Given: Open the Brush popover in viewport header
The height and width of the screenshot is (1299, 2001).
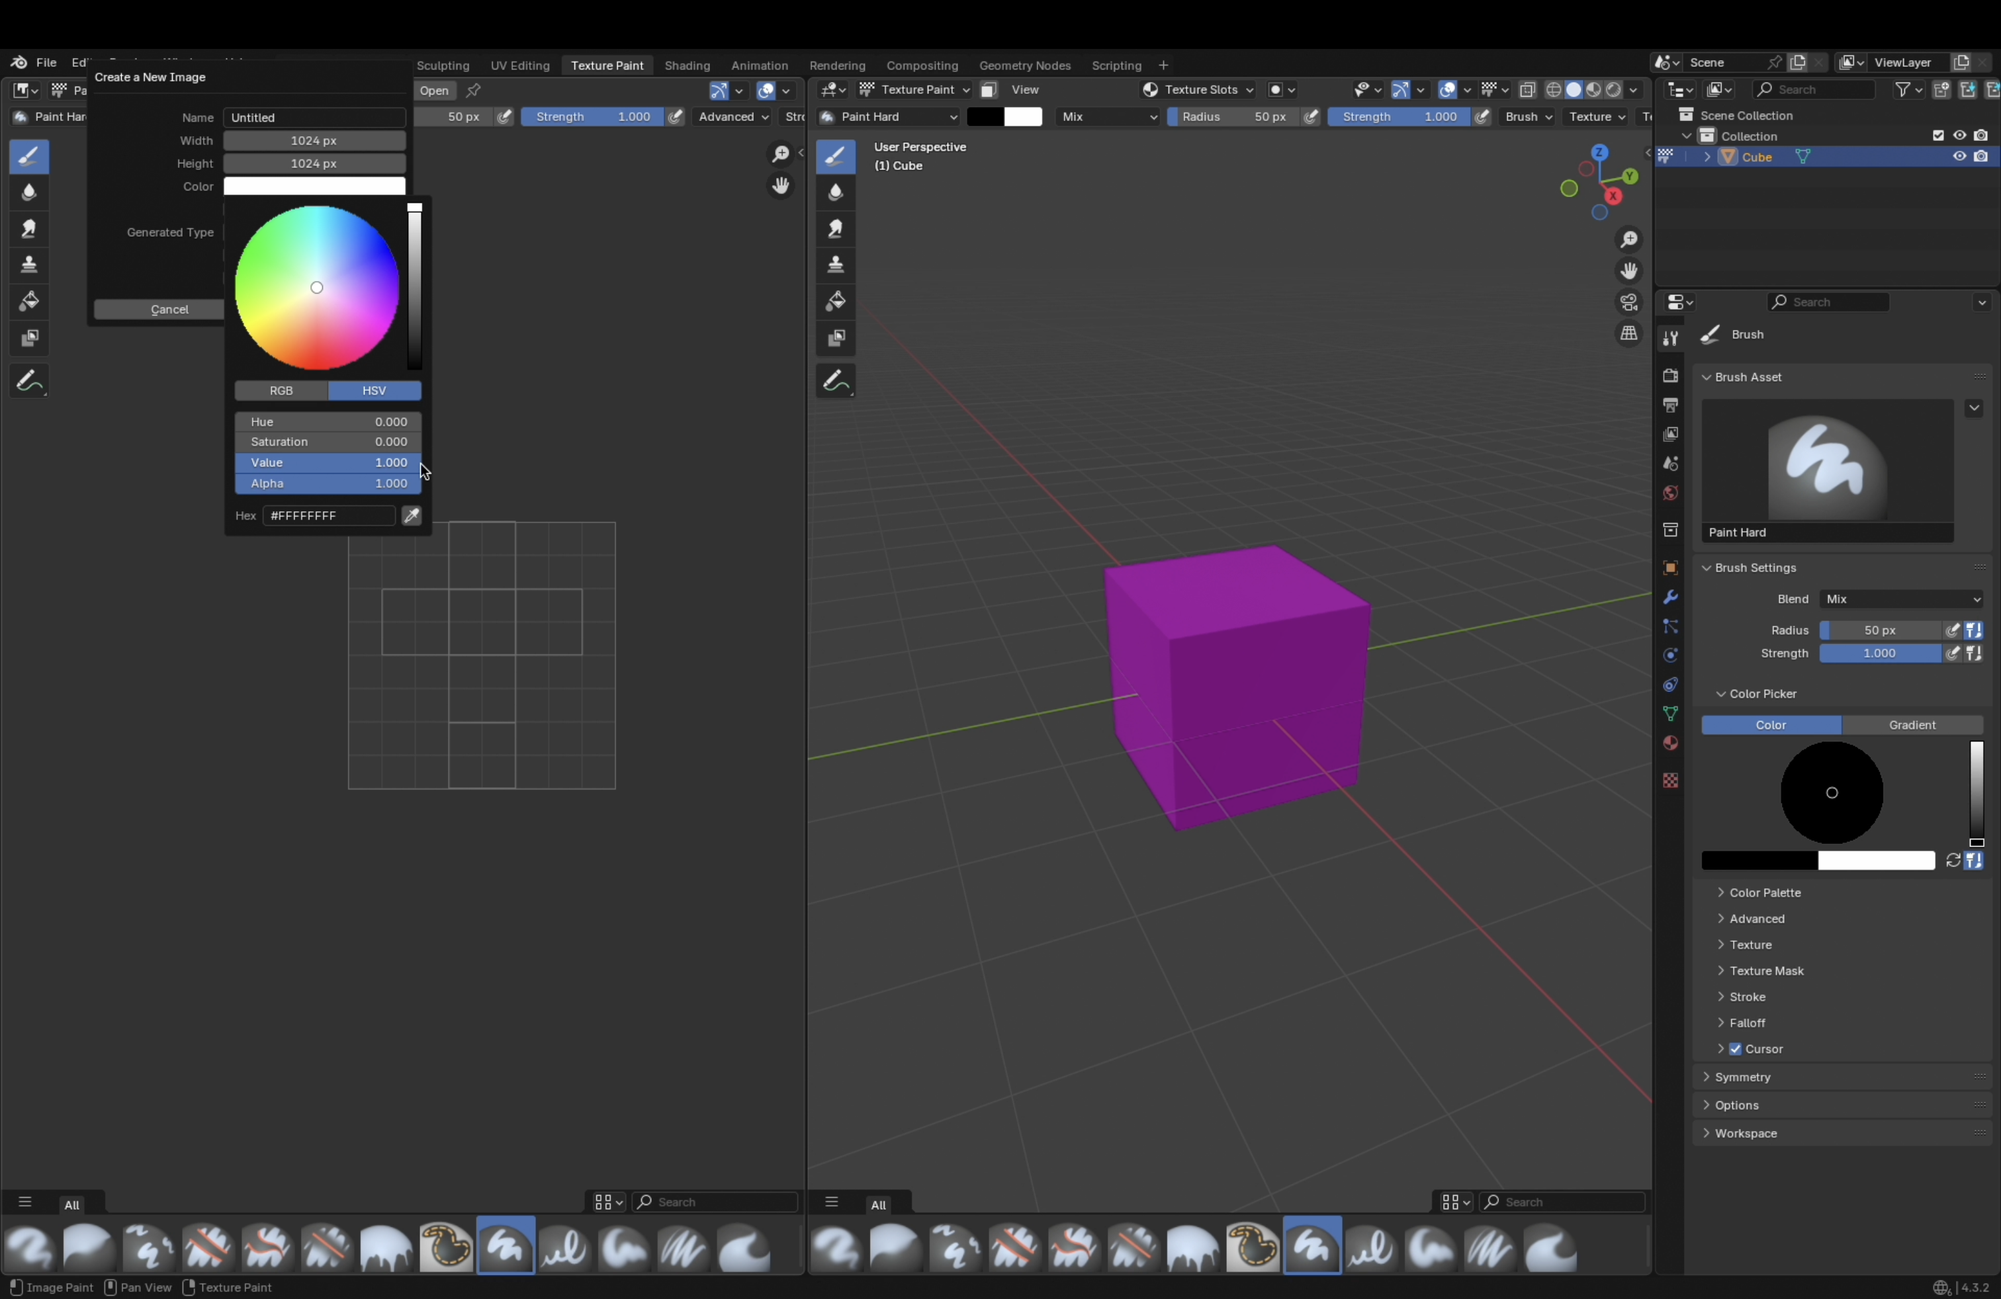Looking at the screenshot, I should [x=1528, y=117].
